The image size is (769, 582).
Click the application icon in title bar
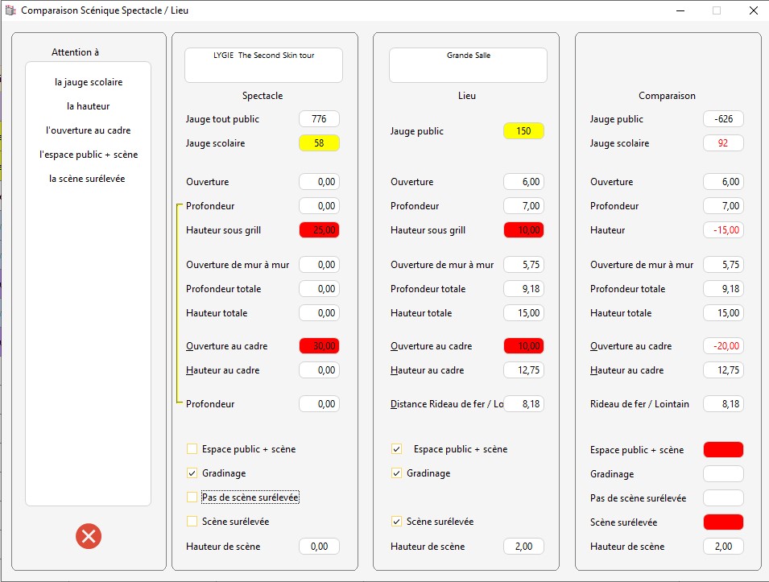[x=10, y=11]
